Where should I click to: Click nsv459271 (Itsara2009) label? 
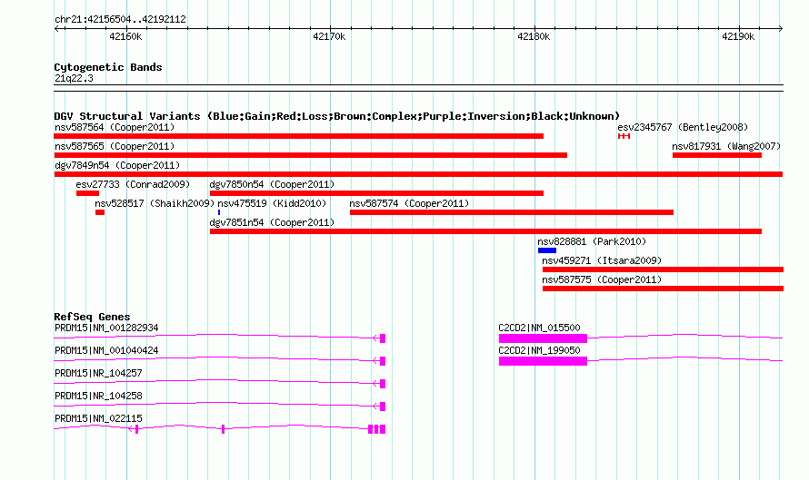pyautogui.click(x=602, y=260)
